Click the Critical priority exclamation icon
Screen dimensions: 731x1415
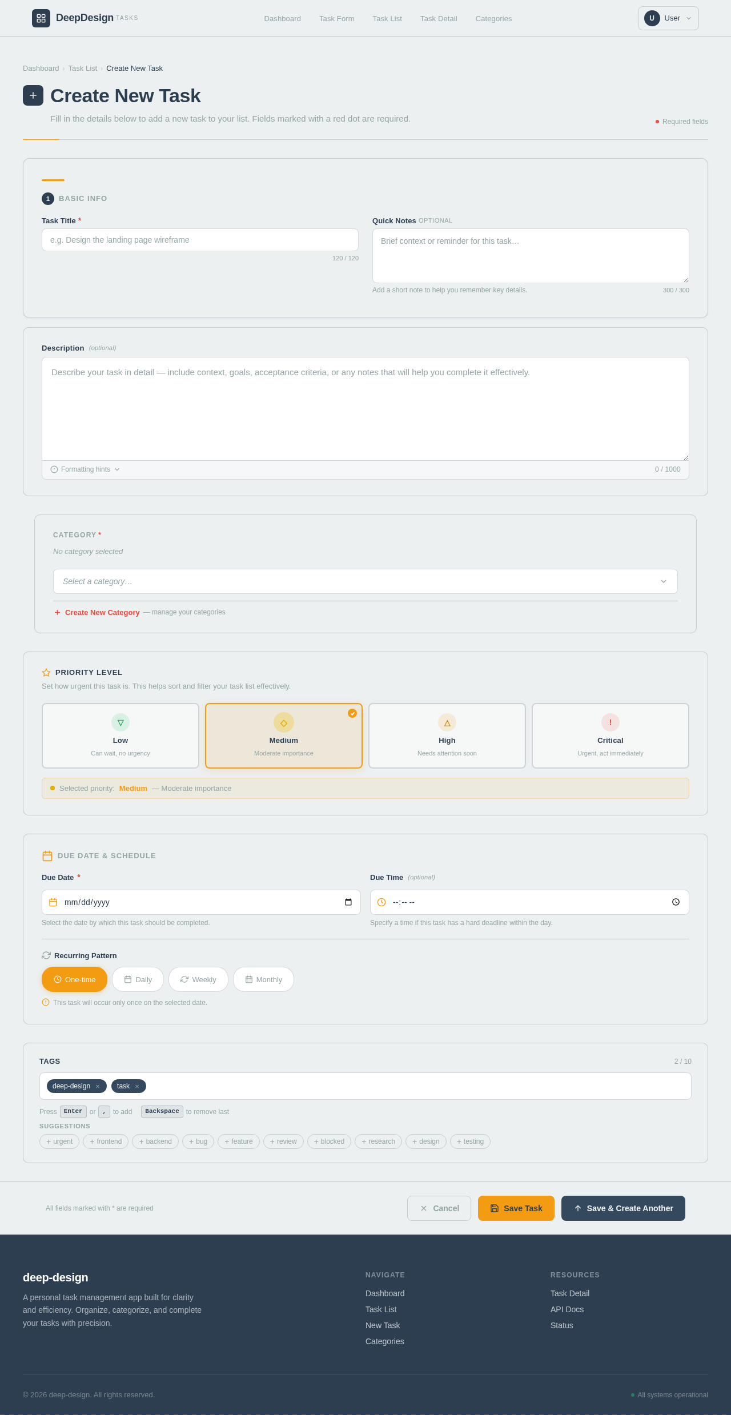coord(610,722)
